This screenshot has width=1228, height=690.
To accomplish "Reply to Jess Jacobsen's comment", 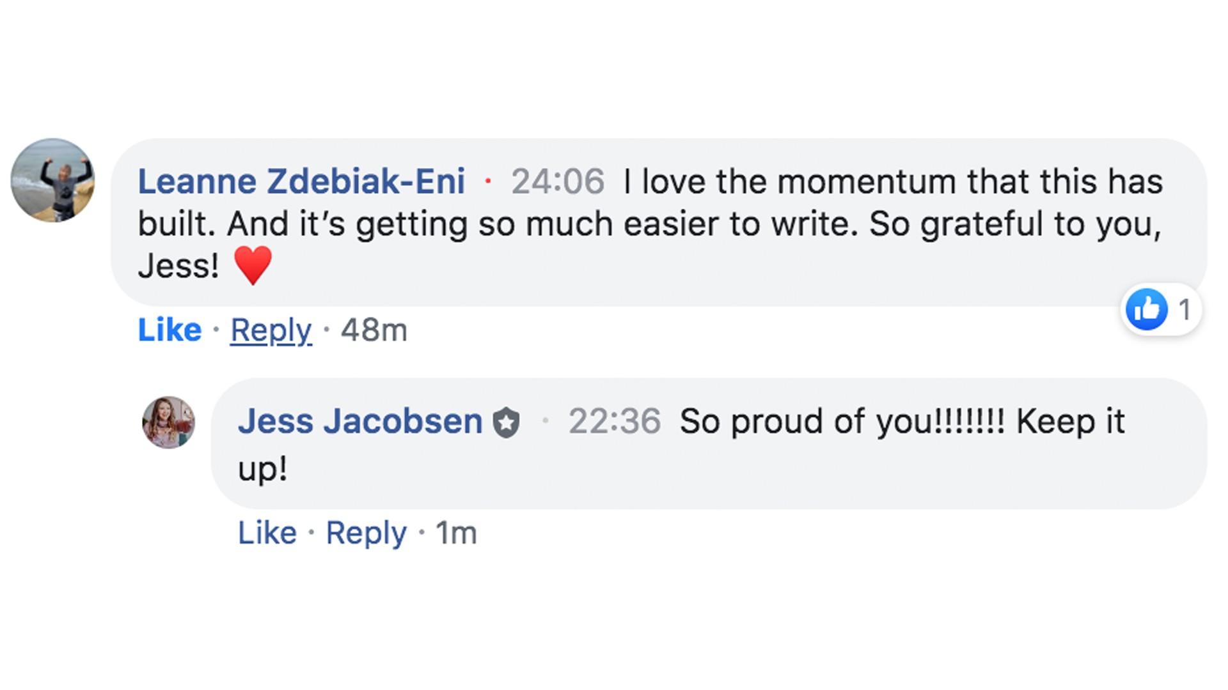I will pos(366,533).
